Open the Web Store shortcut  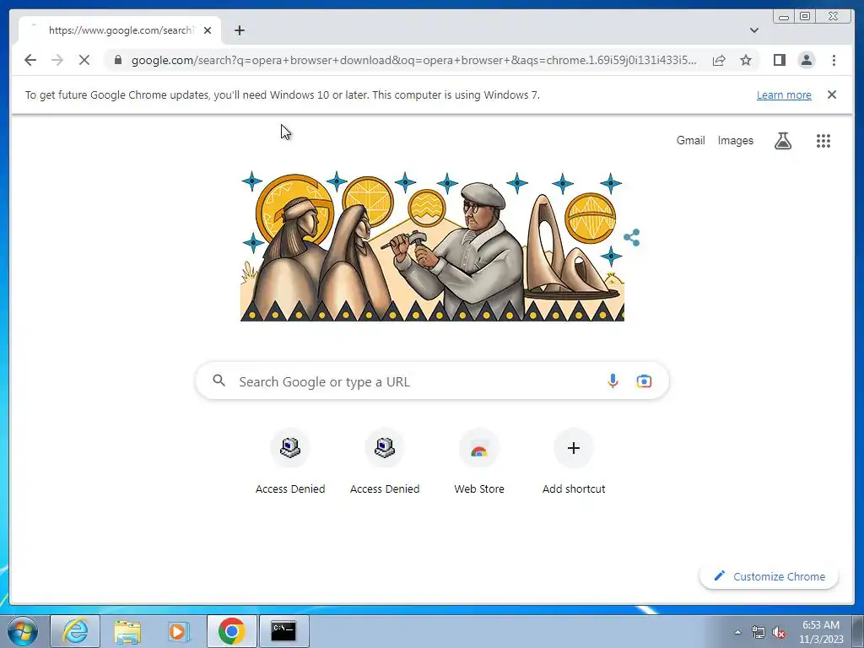click(479, 462)
